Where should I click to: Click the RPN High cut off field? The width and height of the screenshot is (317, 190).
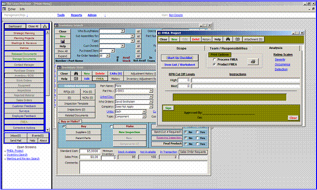[x=184, y=80]
